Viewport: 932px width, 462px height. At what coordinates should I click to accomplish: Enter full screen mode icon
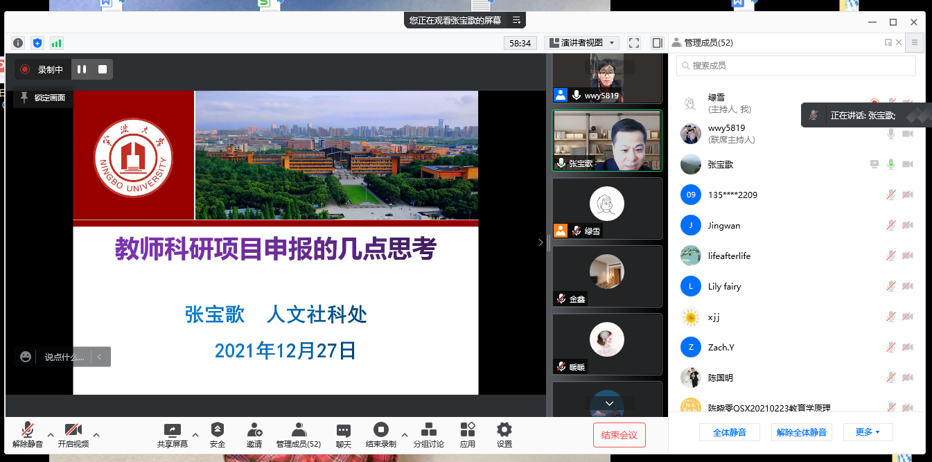[x=633, y=43]
